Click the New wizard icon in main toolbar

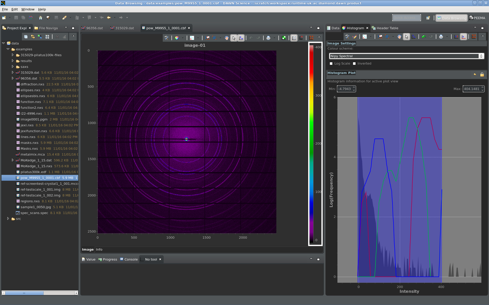(4, 18)
